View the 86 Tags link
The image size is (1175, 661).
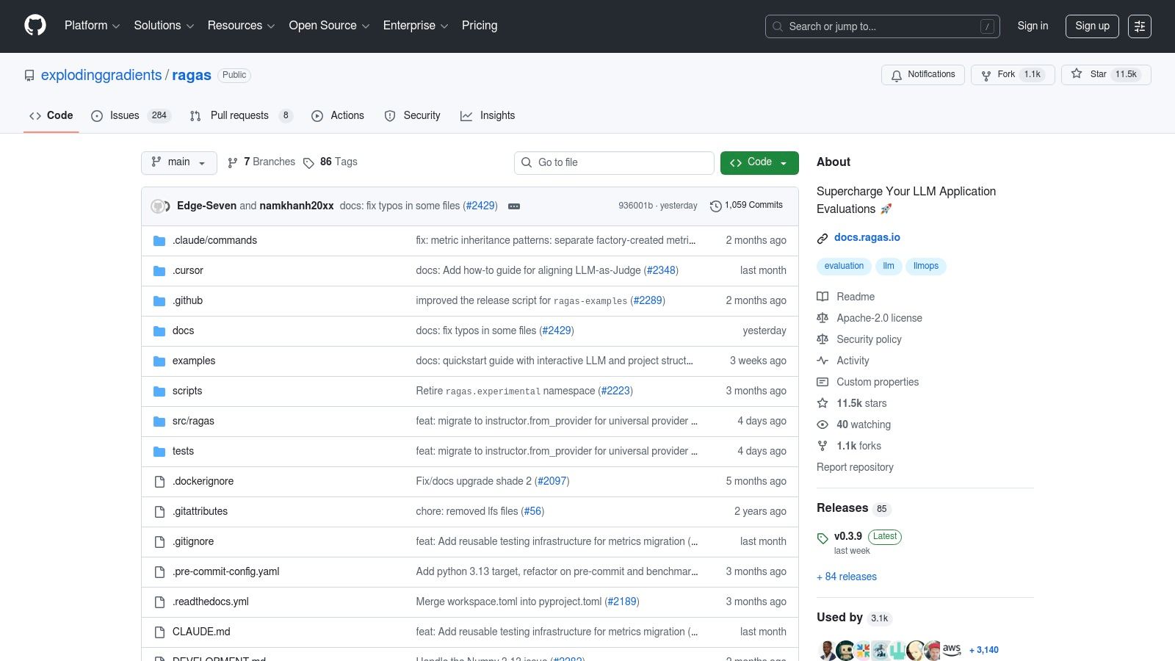pyautogui.click(x=330, y=162)
